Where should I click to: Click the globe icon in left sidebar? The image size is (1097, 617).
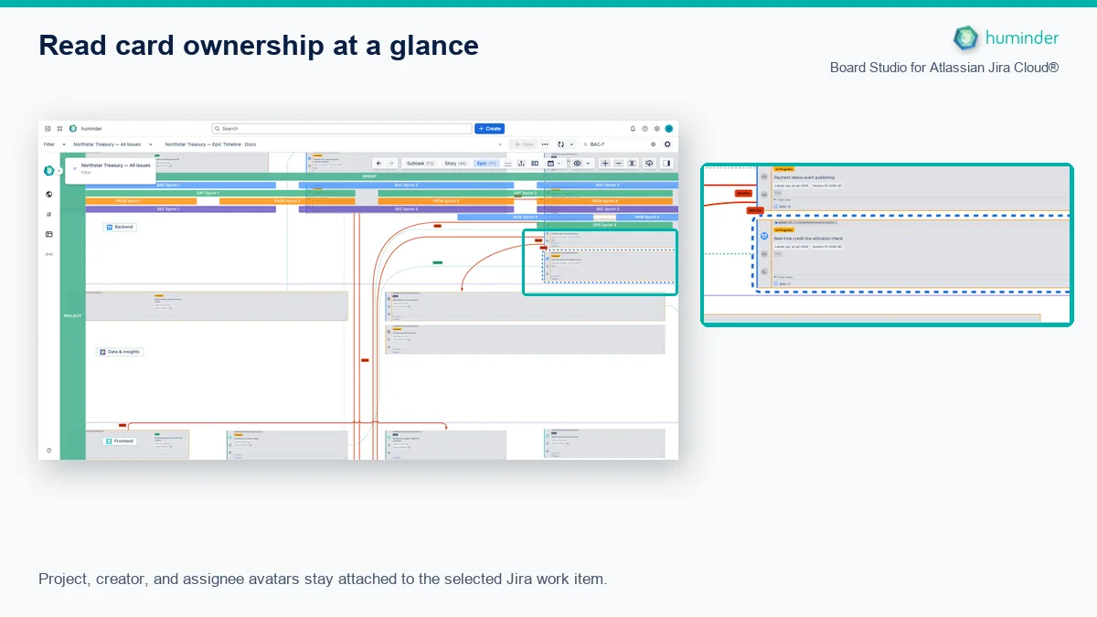(x=48, y=194)
